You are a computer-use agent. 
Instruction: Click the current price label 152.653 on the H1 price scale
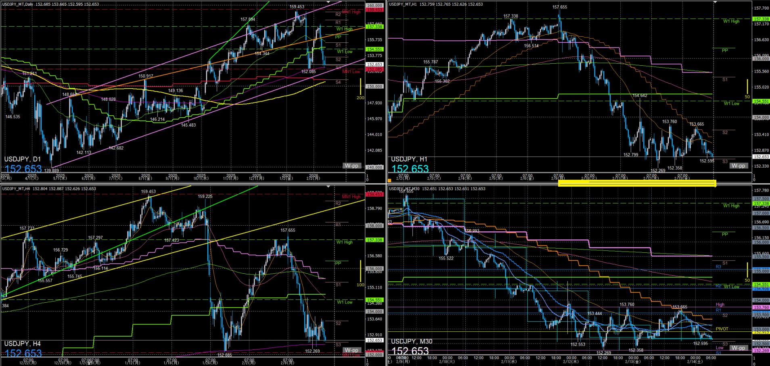click(x=761, y=157)
